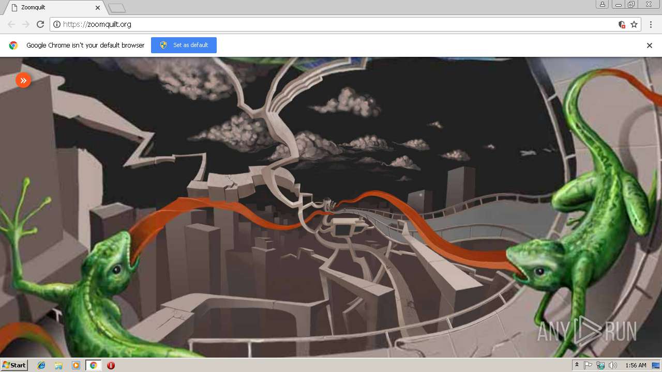Open network status tray icon
This screenshot has height=372, width=662.
tap(600, 365)
